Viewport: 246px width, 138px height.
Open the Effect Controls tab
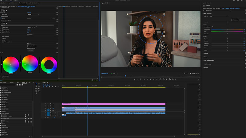click(22, 3)
